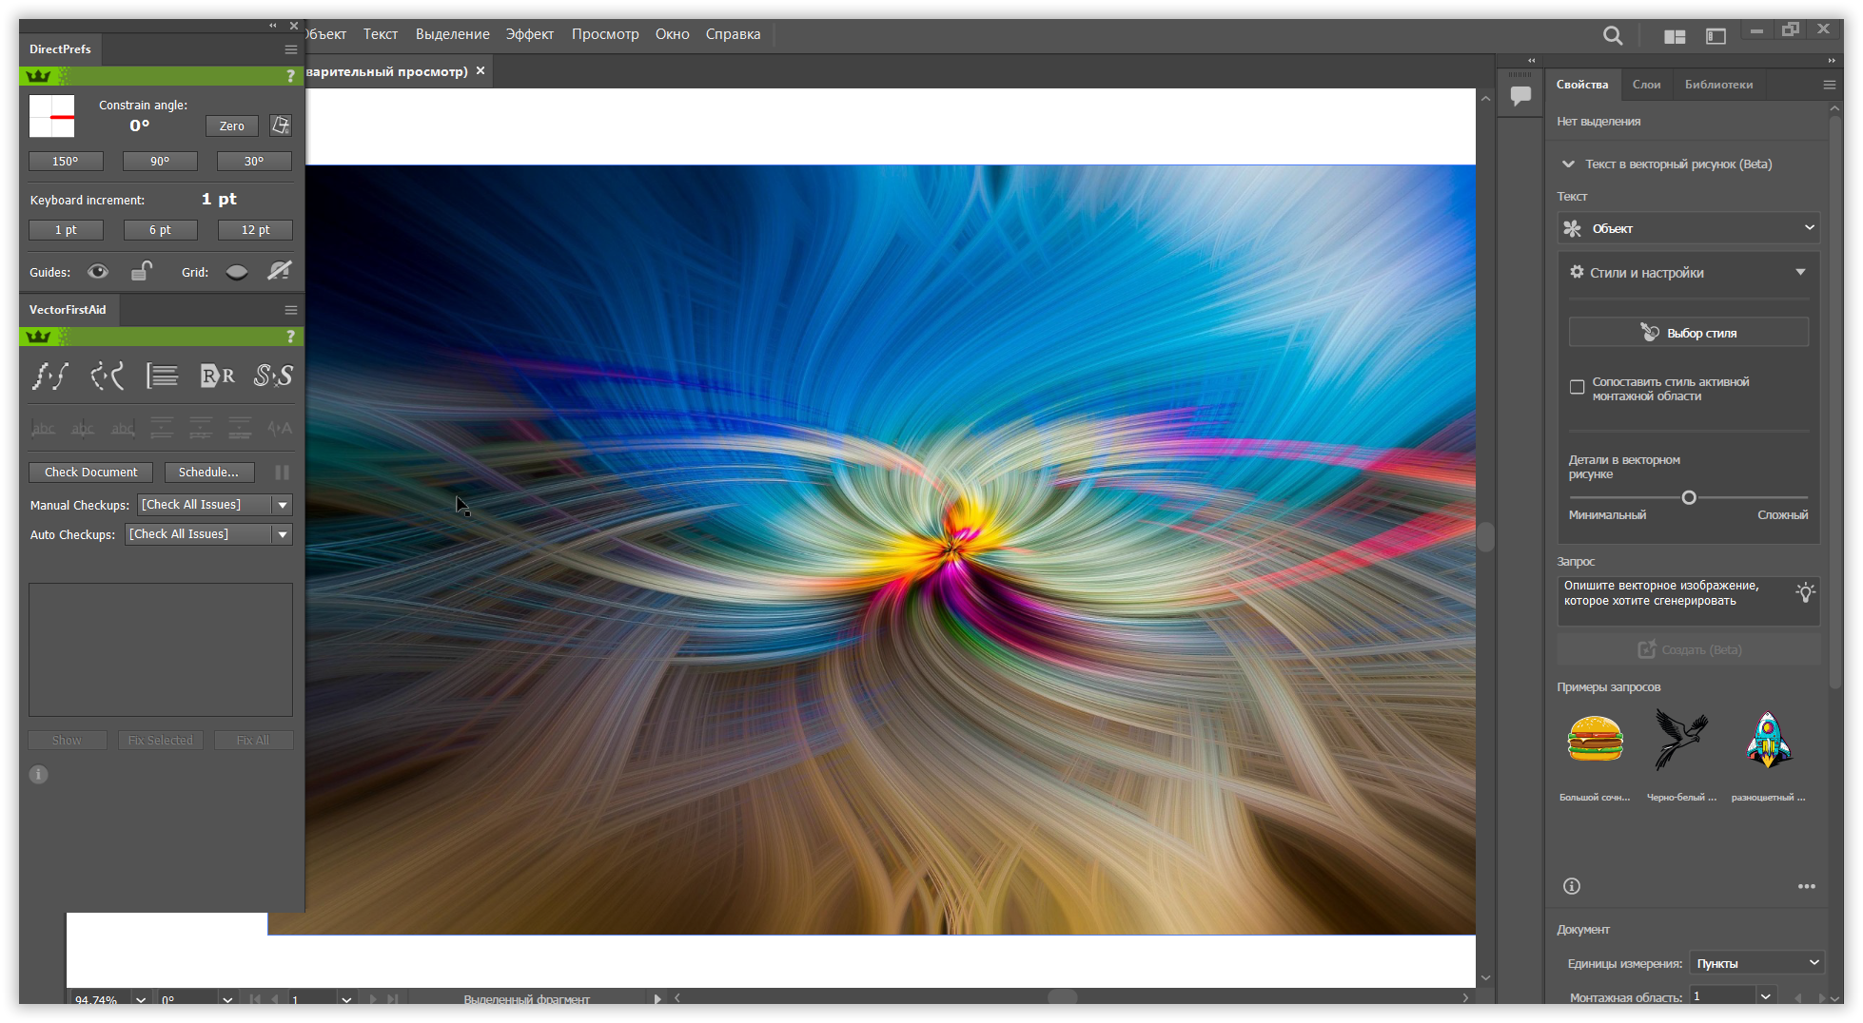Open the arrange documents layout icon

1675,36
